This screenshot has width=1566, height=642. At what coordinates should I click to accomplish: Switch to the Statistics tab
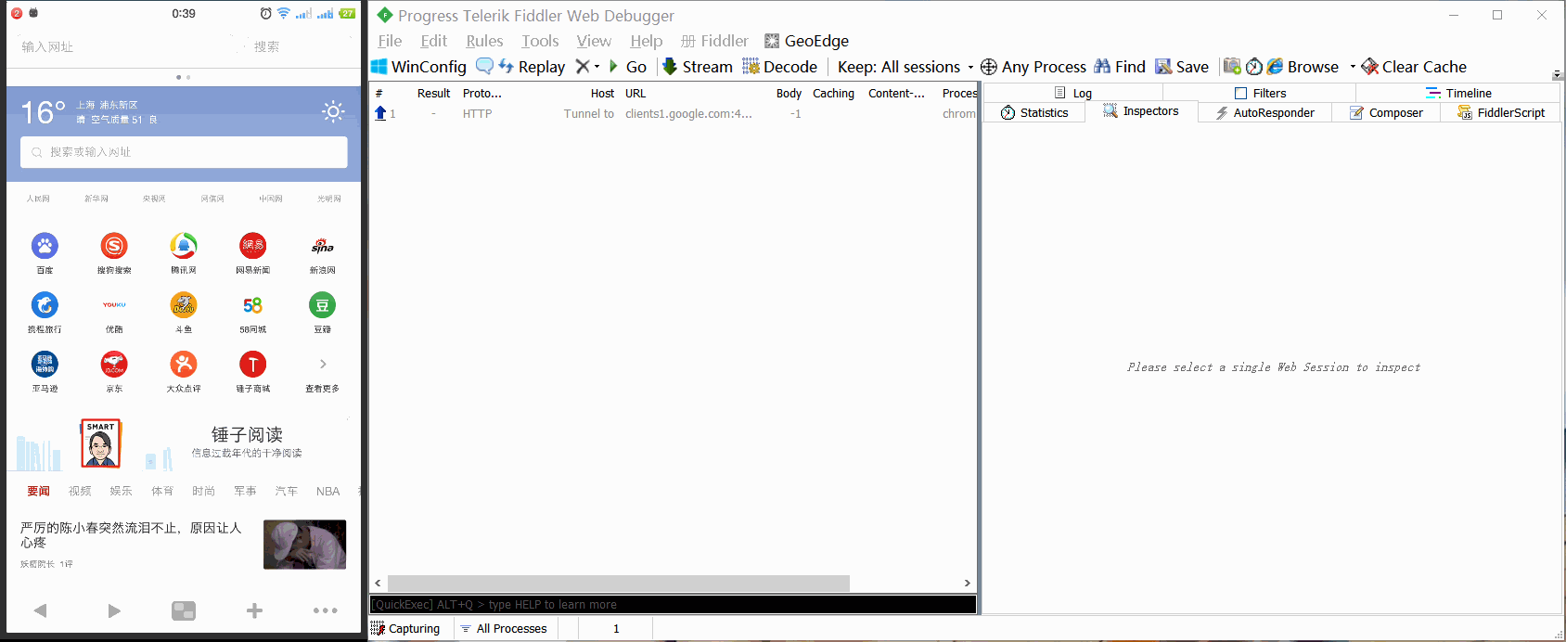[x=1034, y=112]
